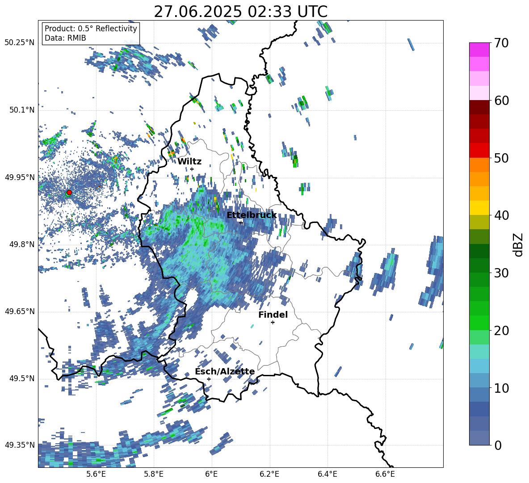Screen dimensions: 529x483
Task: Click the Findel cross marker
Action: (x=273, y=323)
